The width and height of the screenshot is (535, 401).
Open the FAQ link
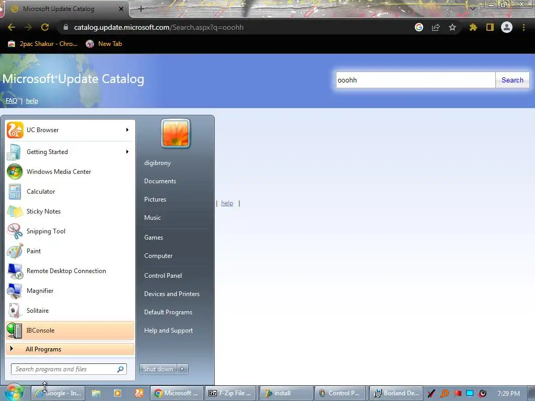pyautogui.click(x=11, y=101)
